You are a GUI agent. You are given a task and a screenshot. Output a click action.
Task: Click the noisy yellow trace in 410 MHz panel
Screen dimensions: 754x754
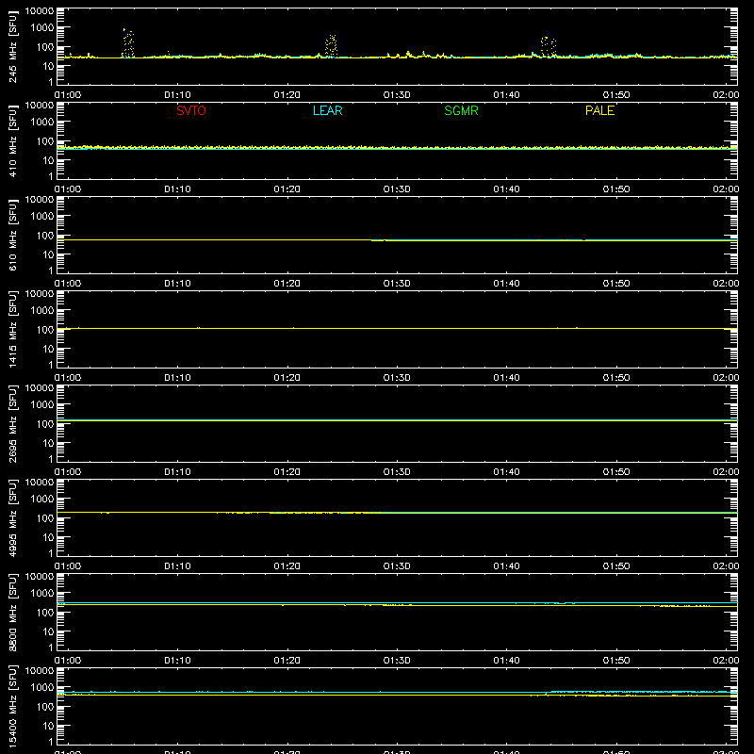(x=397, y=147)
